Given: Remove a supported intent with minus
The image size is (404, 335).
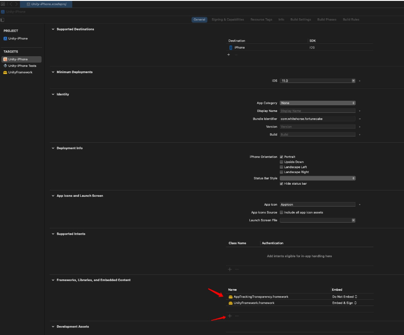Looking at the screenshot, I should point(237,269).
